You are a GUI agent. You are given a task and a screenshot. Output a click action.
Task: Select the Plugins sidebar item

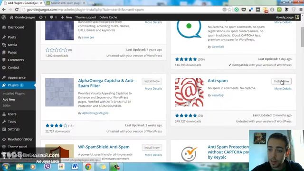tap(18, 85)
